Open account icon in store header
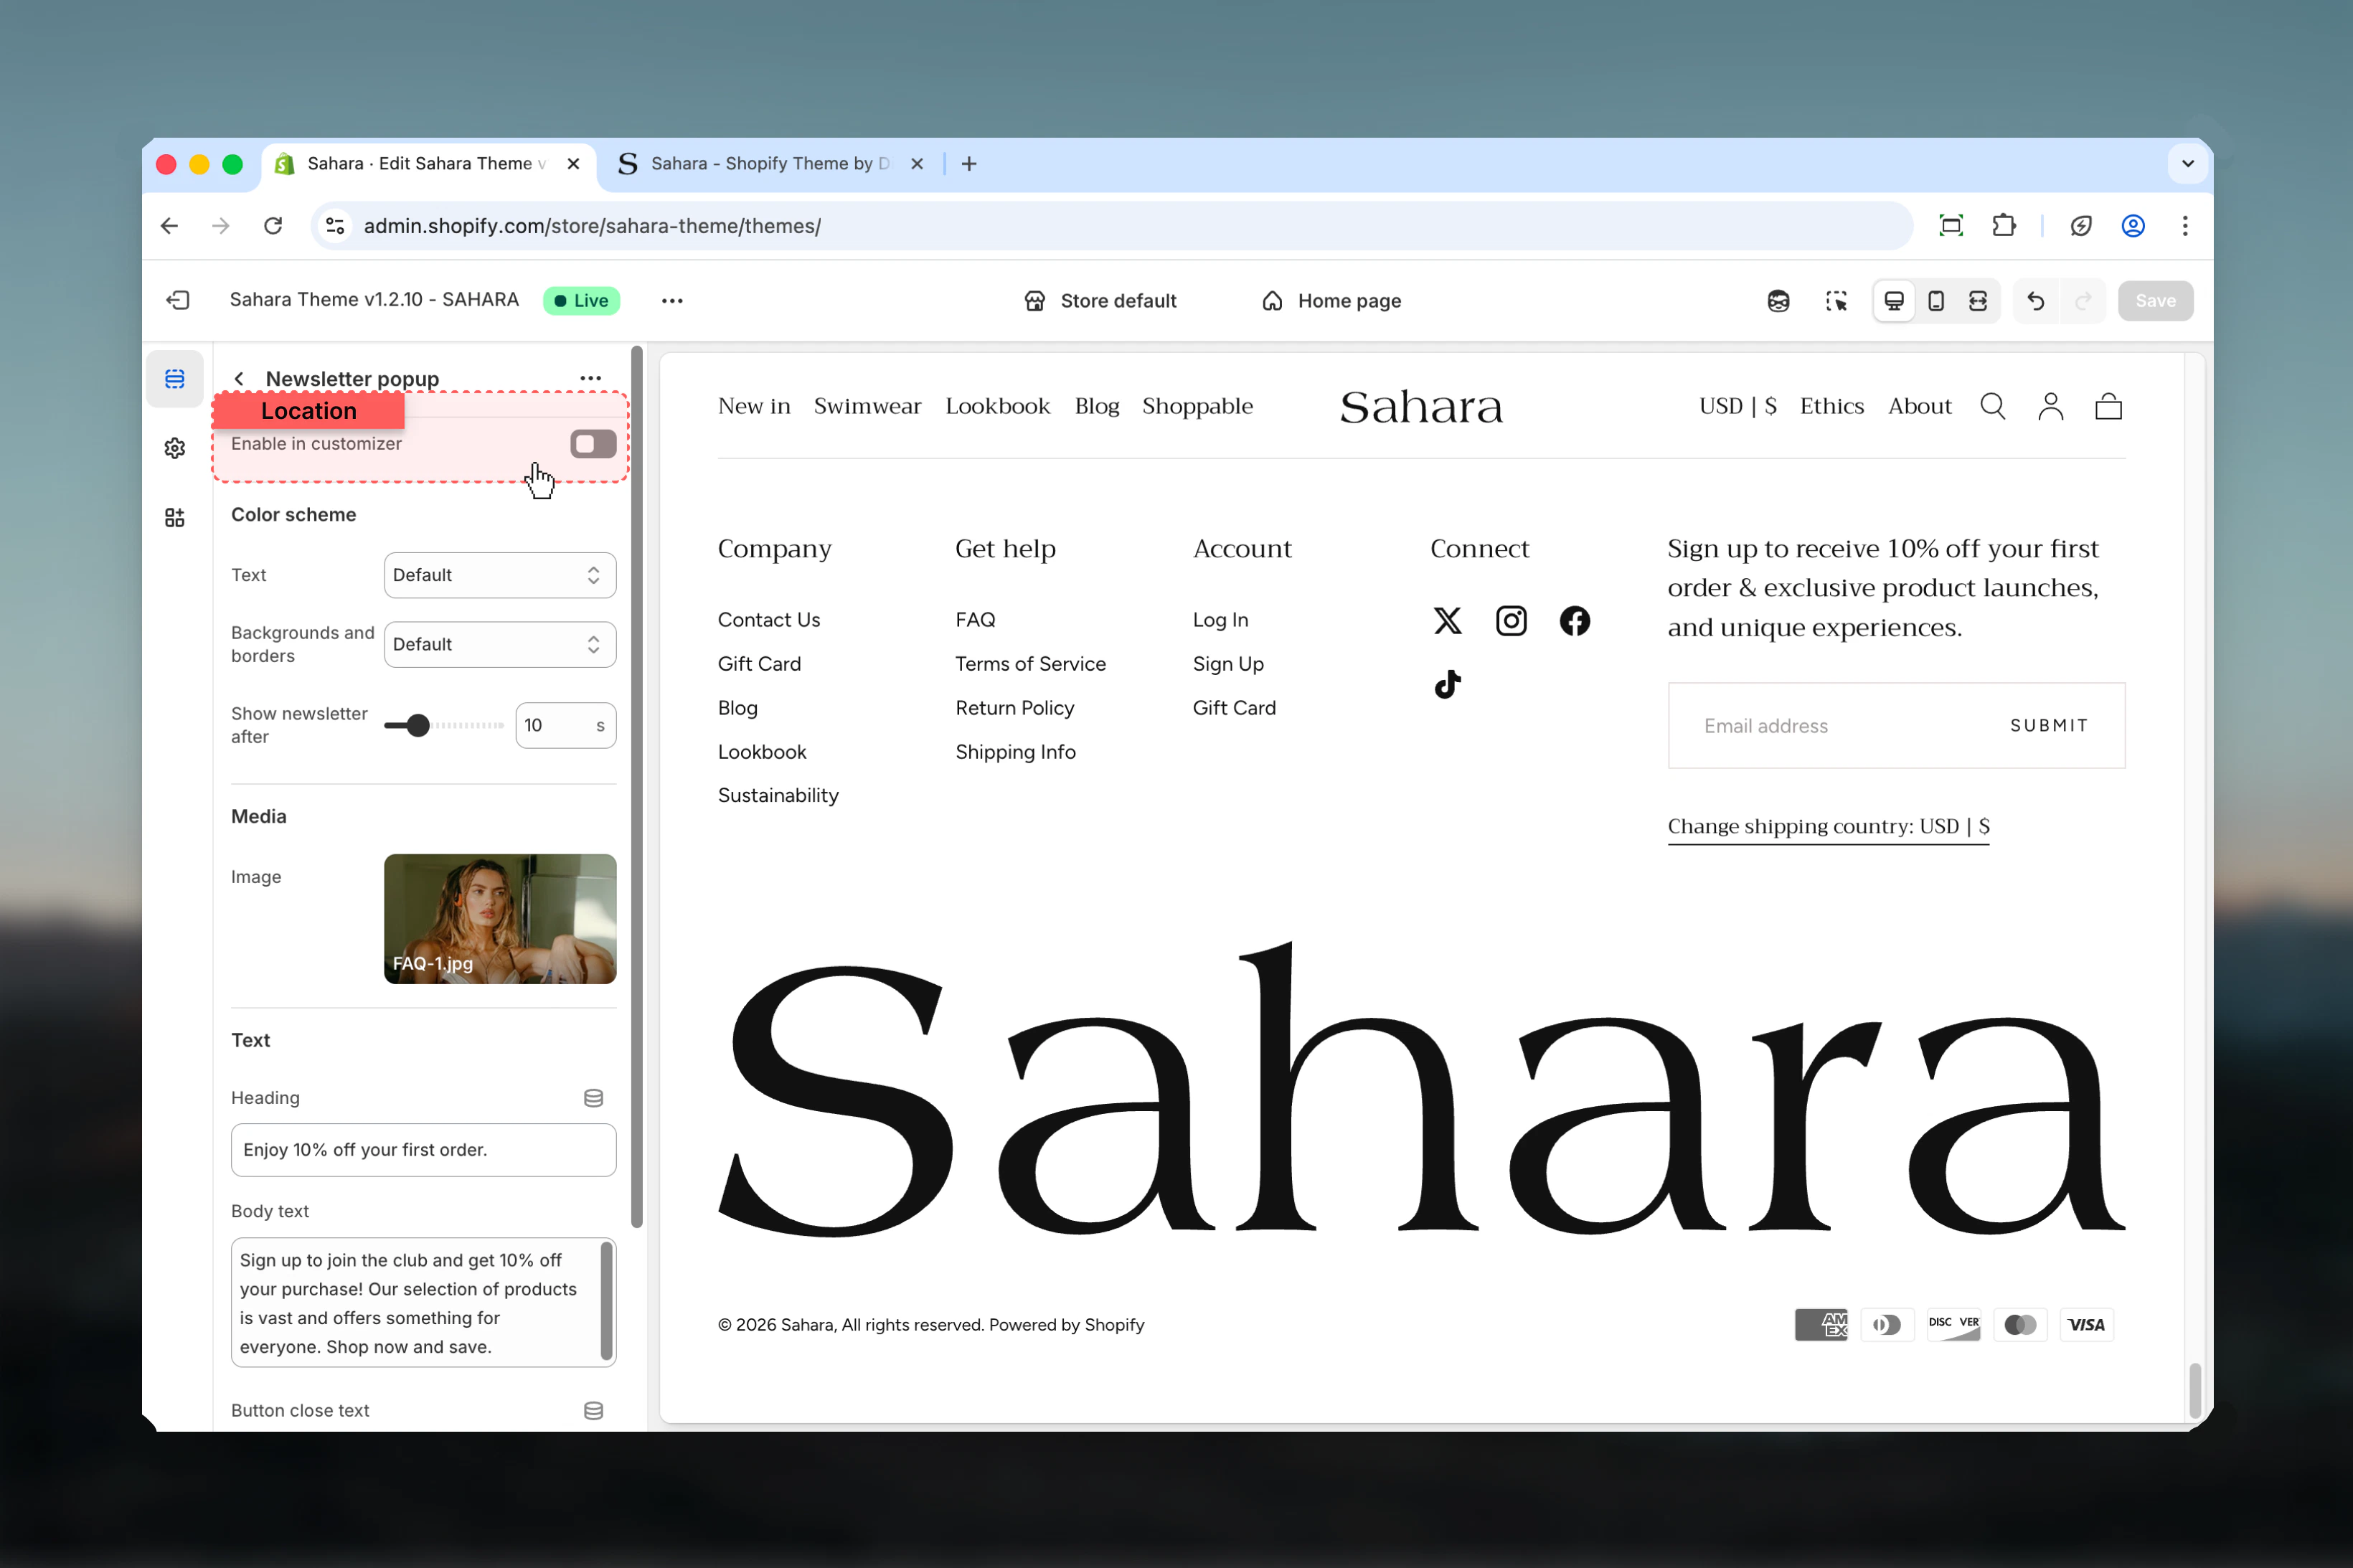 point(2051,406)
